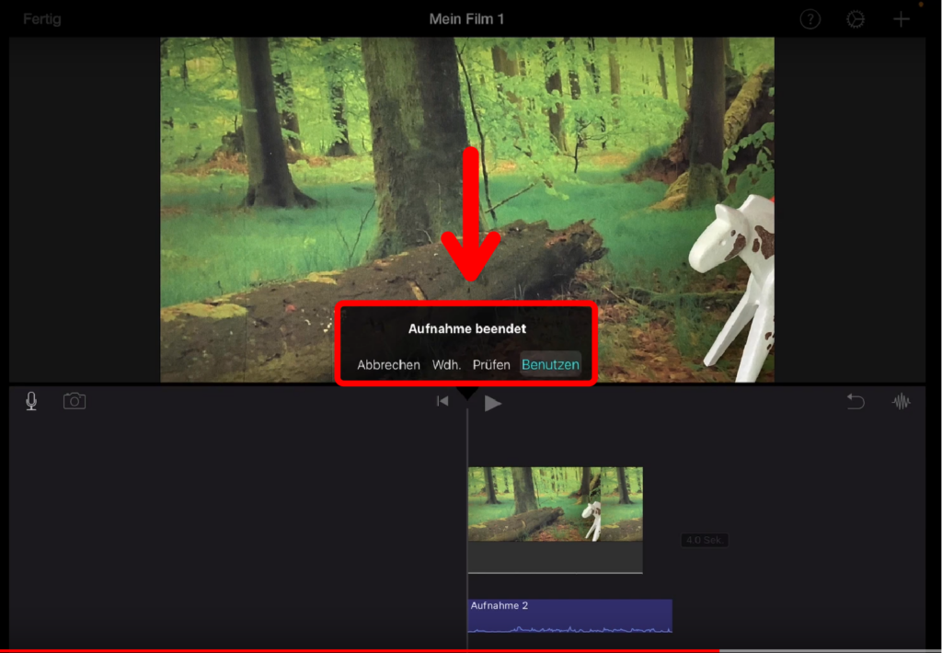Undo the last action

856,402
